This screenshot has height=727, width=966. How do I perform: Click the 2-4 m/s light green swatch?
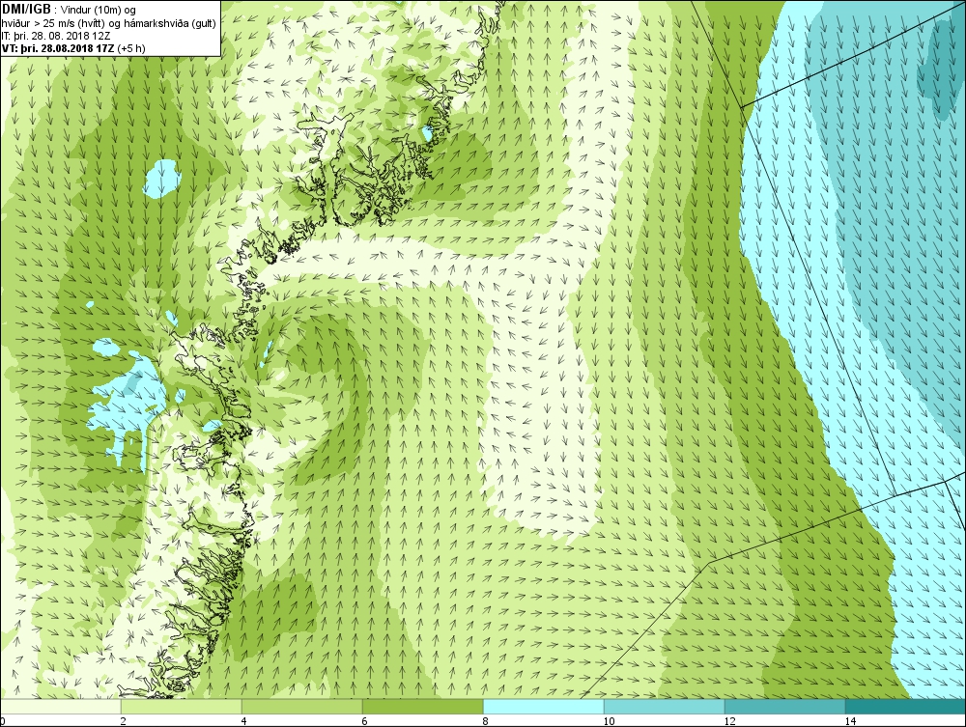click(182, 706)
